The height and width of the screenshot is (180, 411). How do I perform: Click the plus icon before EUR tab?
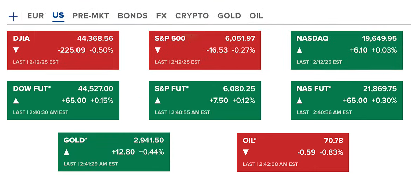(x=13, y=16)
